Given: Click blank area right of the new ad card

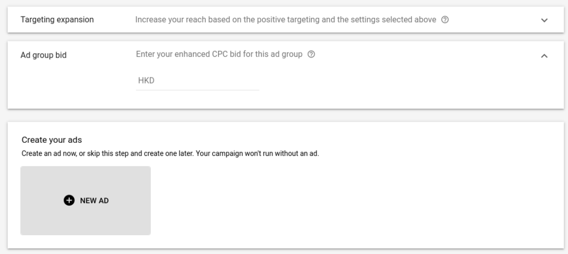Looking at the screenshot, I should tap(355, 200).
